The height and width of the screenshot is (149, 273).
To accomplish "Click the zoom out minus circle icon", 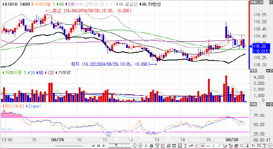I will point(134,146).
